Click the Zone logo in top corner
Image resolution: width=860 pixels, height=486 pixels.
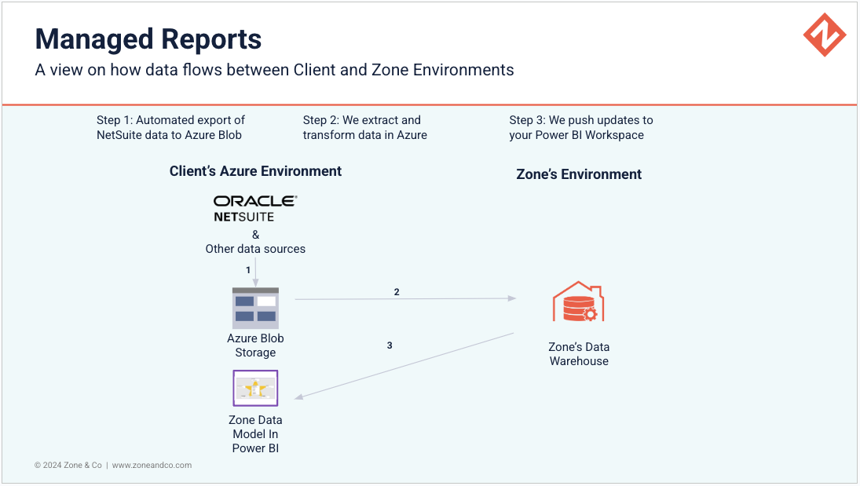(x=824, y=35)
